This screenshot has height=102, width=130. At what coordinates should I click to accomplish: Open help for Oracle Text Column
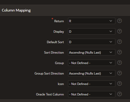pyautogui.click(x=119, y=94)
